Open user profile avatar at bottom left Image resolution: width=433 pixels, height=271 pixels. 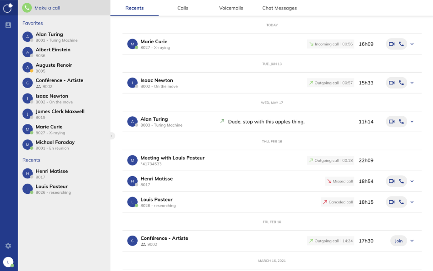pyautogui.click(x=8, y=262)
